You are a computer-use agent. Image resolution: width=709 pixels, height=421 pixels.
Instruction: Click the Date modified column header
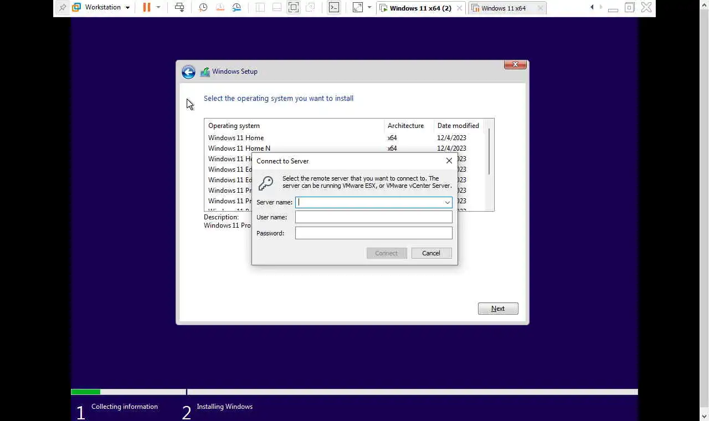point(459,126)
